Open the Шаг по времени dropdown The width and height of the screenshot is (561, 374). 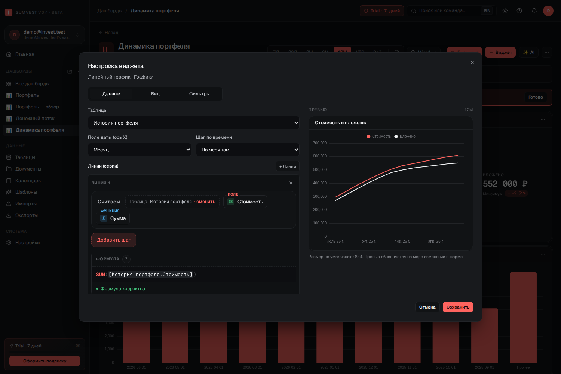click(x=248, y=150)
